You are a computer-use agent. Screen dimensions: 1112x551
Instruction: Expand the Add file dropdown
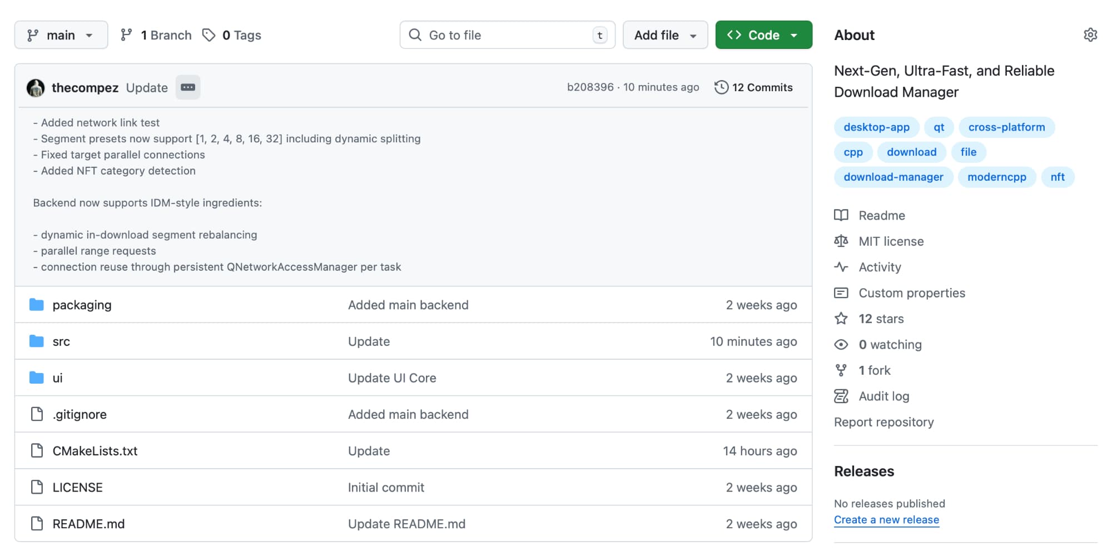click(665, 35)
